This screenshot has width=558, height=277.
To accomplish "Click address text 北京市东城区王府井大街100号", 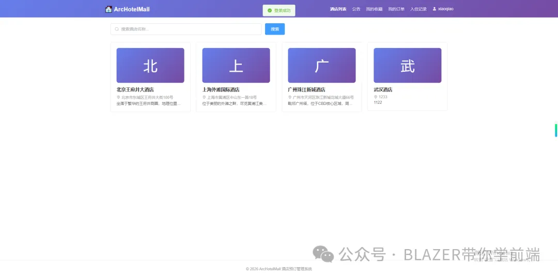I will [x=147, y=97].
